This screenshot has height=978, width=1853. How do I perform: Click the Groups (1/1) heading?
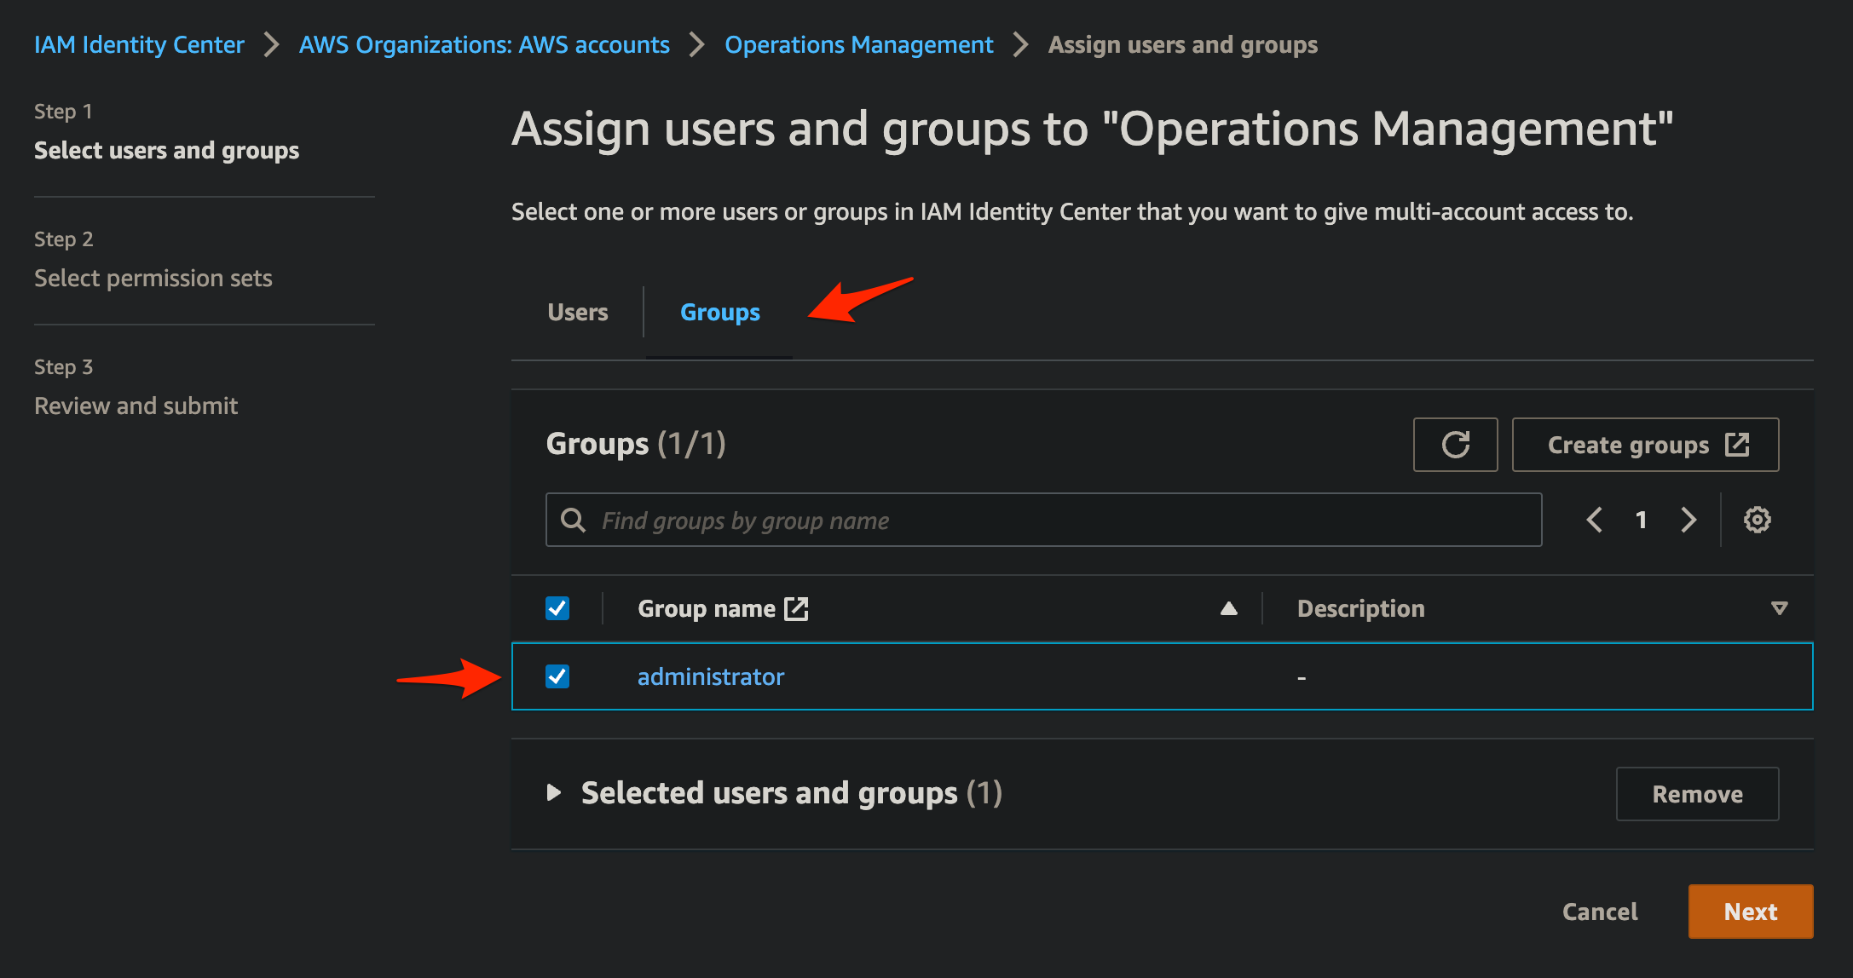click(636, 444)
